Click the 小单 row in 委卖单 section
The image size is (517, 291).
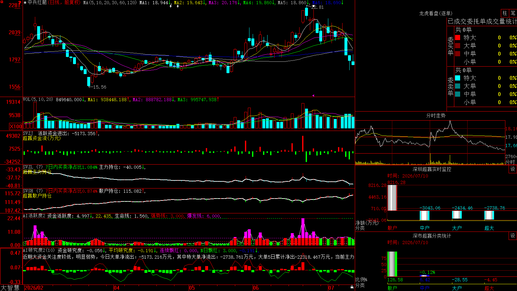click(x=485, y=102)
